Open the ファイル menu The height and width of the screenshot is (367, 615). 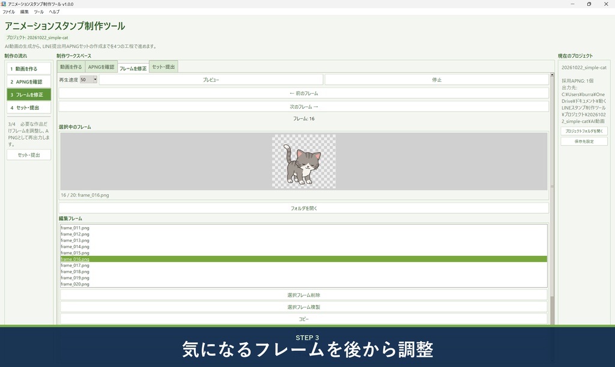coord(8,12)
